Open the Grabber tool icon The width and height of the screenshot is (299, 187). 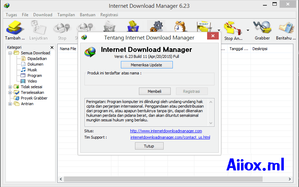[262, 28]
